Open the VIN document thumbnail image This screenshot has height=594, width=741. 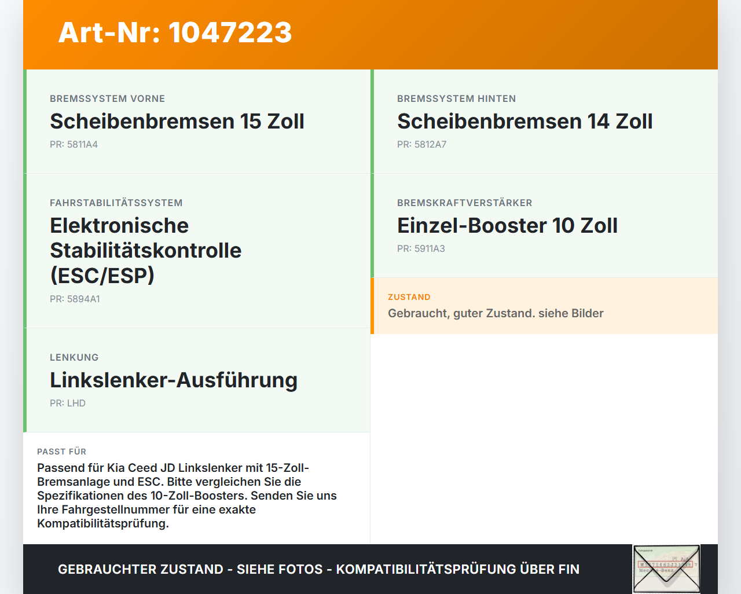[x=666, y=569]
